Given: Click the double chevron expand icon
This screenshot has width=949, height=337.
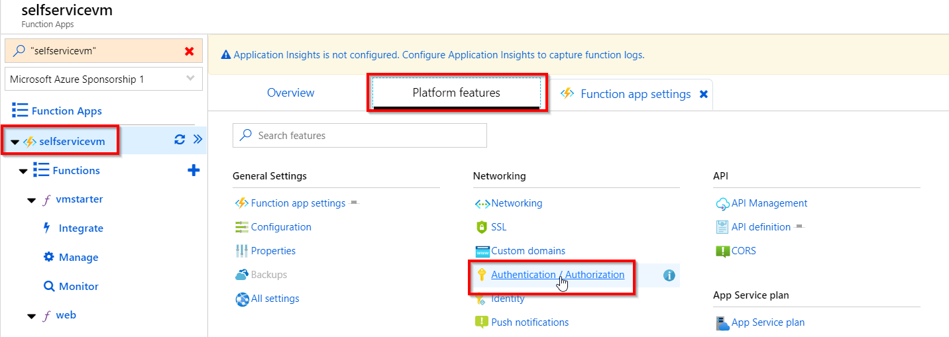Looking at the screenshot, I should click(197, 139).
